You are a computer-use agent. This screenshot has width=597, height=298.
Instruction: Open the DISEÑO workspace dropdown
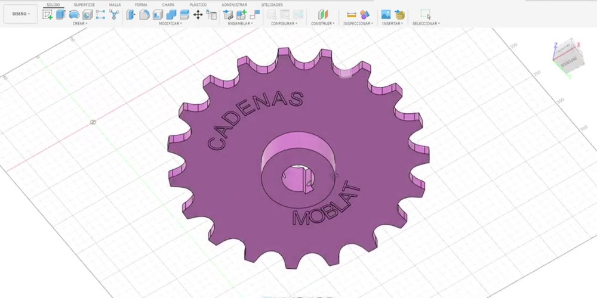[20, 14]
